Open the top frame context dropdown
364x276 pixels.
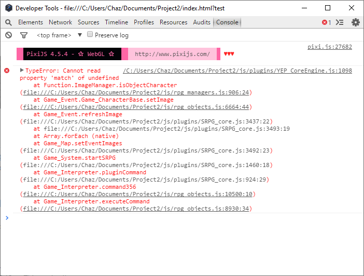60,35
